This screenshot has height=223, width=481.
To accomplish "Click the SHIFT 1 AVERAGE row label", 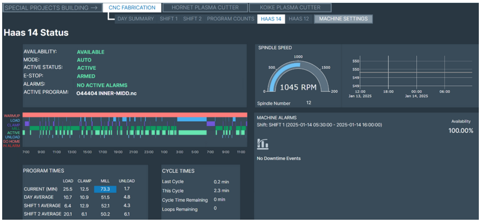I will 42,206.
